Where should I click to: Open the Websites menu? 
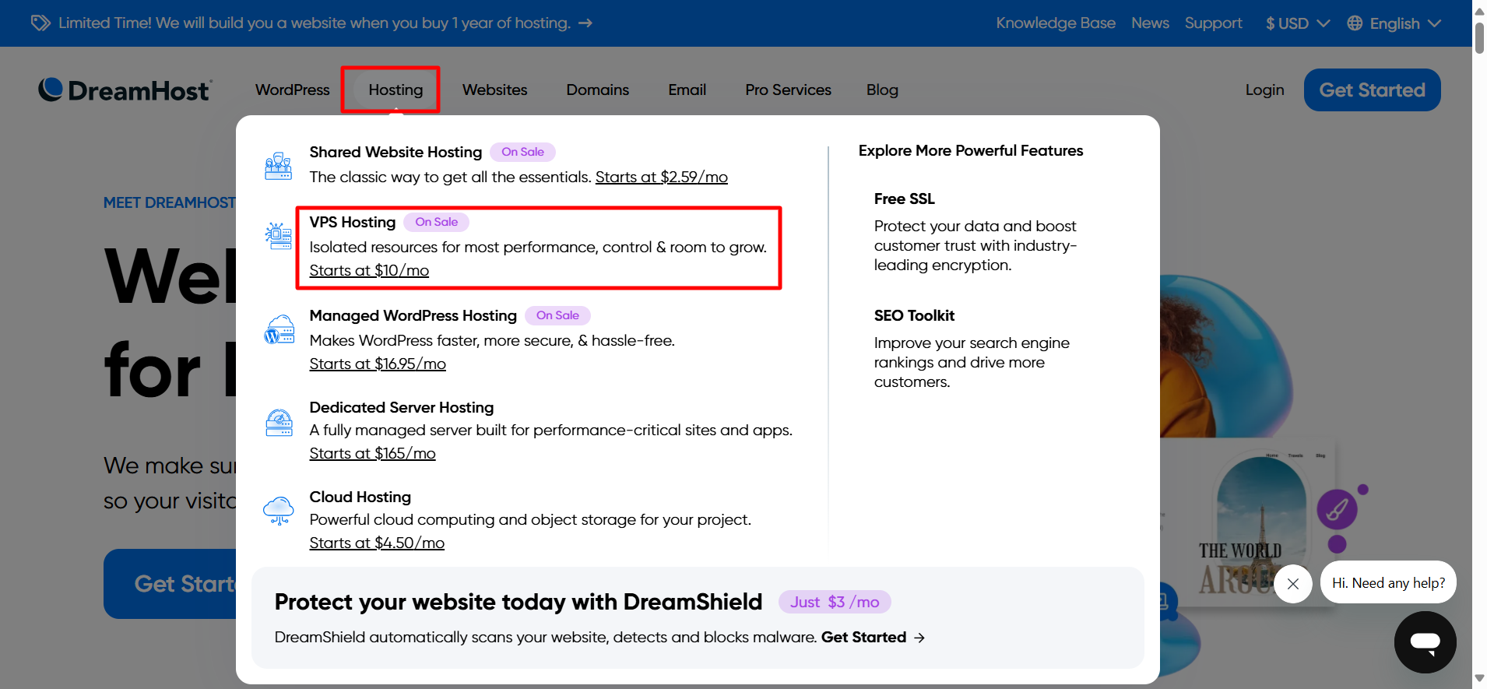pos(495,90)
